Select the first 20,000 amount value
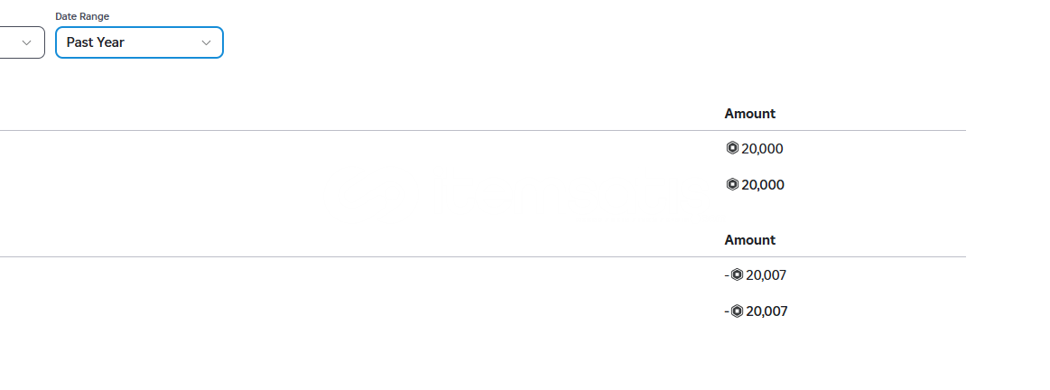 point(762,149)
